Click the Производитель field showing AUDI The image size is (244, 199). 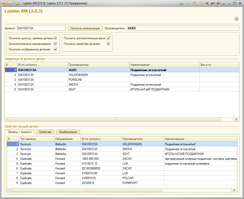click(x=183, y=28)
